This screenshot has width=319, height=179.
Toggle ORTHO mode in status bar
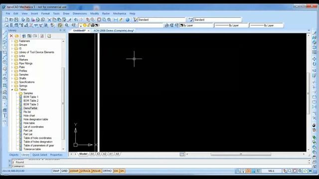pos(107,171)
